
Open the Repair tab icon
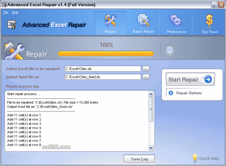click(x=110, y=21)
